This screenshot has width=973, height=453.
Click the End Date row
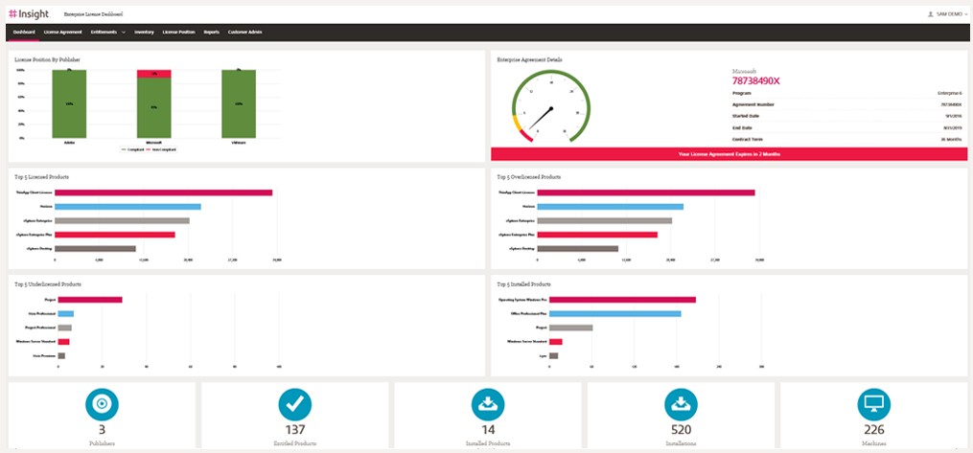coord(847,127)
